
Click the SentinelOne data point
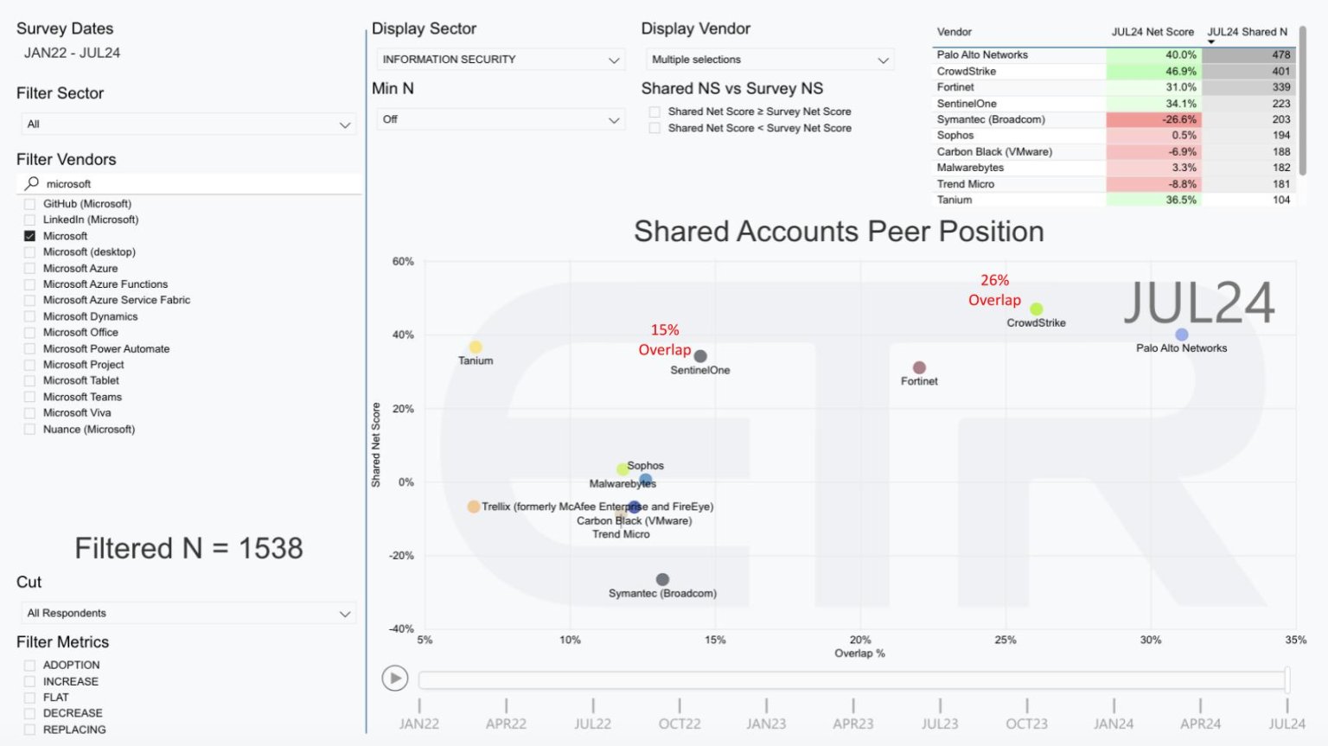click(700, 356)
